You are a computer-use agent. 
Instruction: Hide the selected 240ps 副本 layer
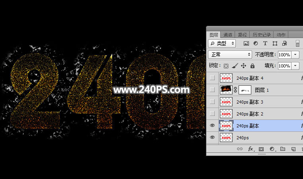tap(212, 125)
